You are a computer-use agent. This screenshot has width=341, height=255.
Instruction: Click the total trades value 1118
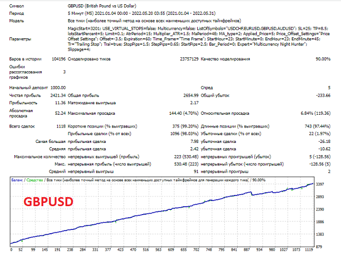[x=60, y=126]
